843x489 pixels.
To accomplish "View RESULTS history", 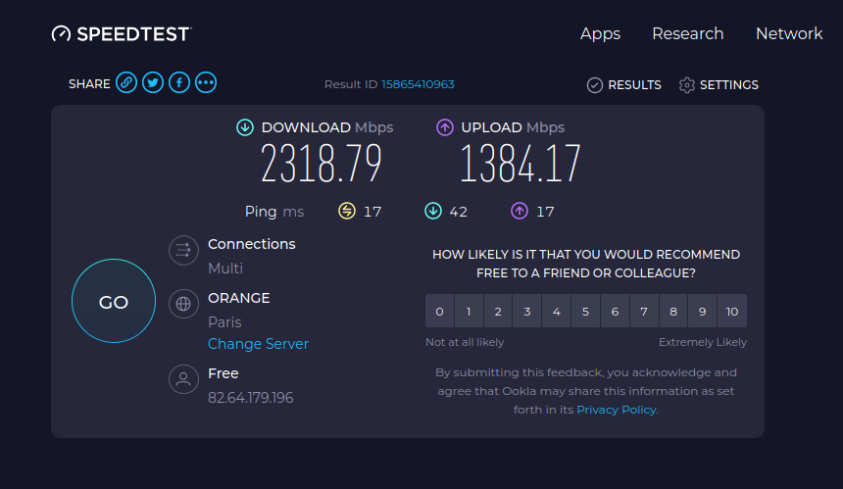I will coord(634,85).
